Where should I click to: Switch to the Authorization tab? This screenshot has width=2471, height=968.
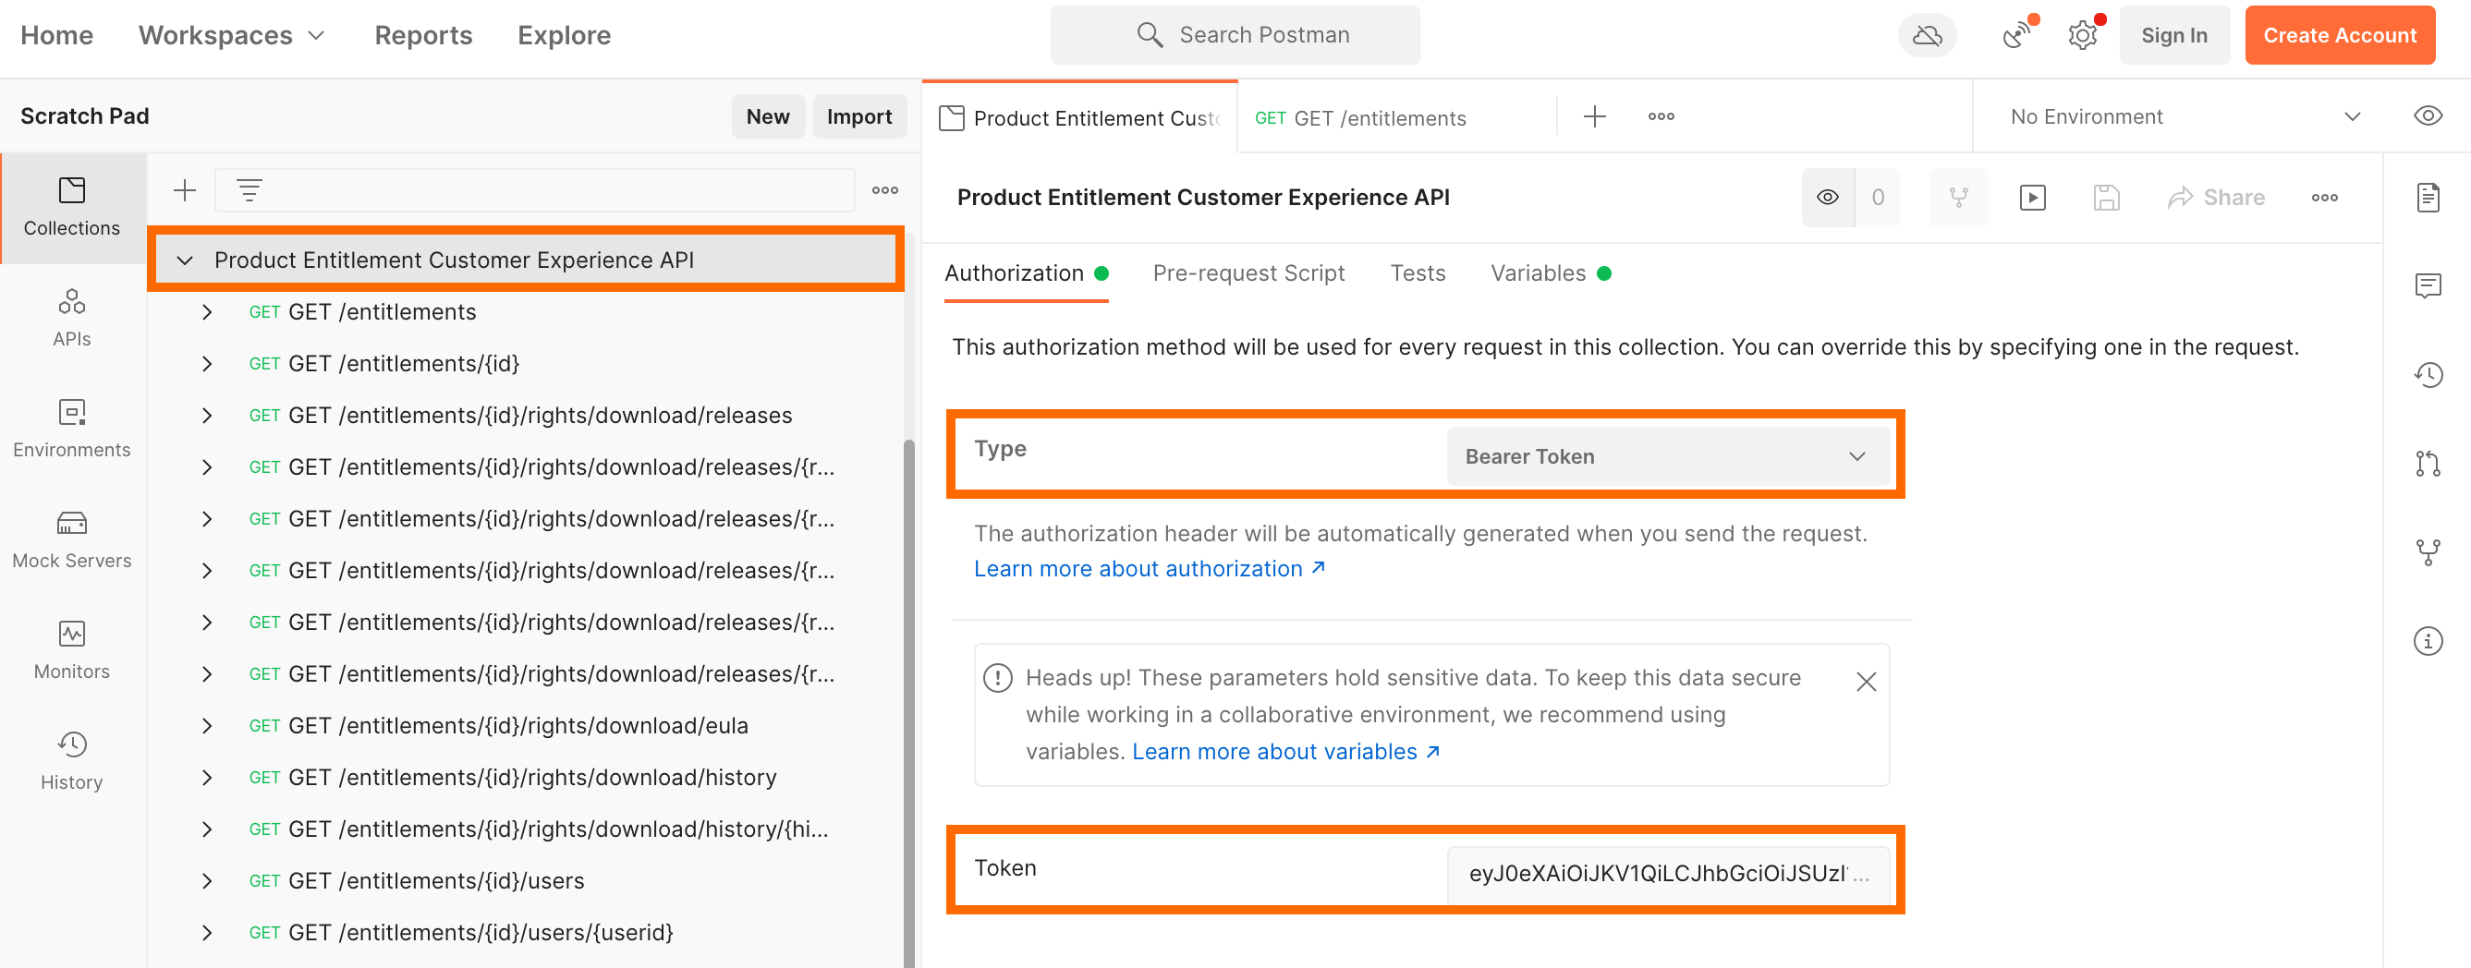click(1026, 274)
